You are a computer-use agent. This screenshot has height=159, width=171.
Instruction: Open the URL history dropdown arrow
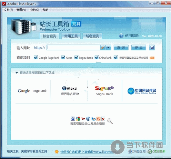point(108,48)
